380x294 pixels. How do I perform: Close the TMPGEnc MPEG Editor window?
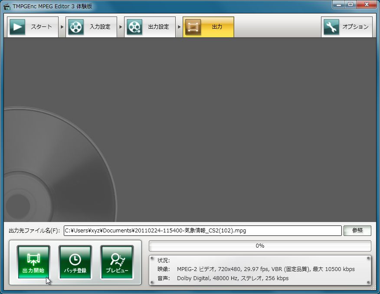click(367, 5)
